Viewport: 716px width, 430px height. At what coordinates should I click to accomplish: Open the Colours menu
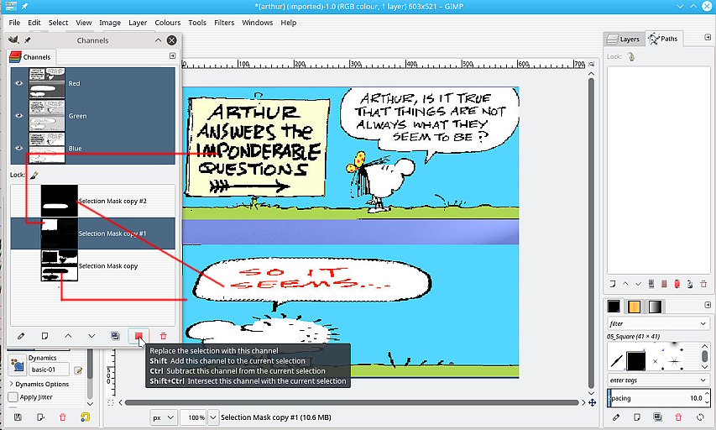tap(168, 23)
